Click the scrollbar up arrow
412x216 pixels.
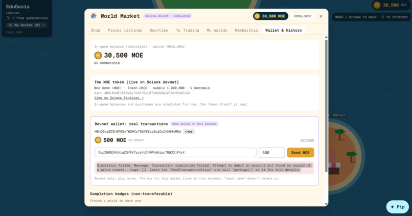coord(326,37)
